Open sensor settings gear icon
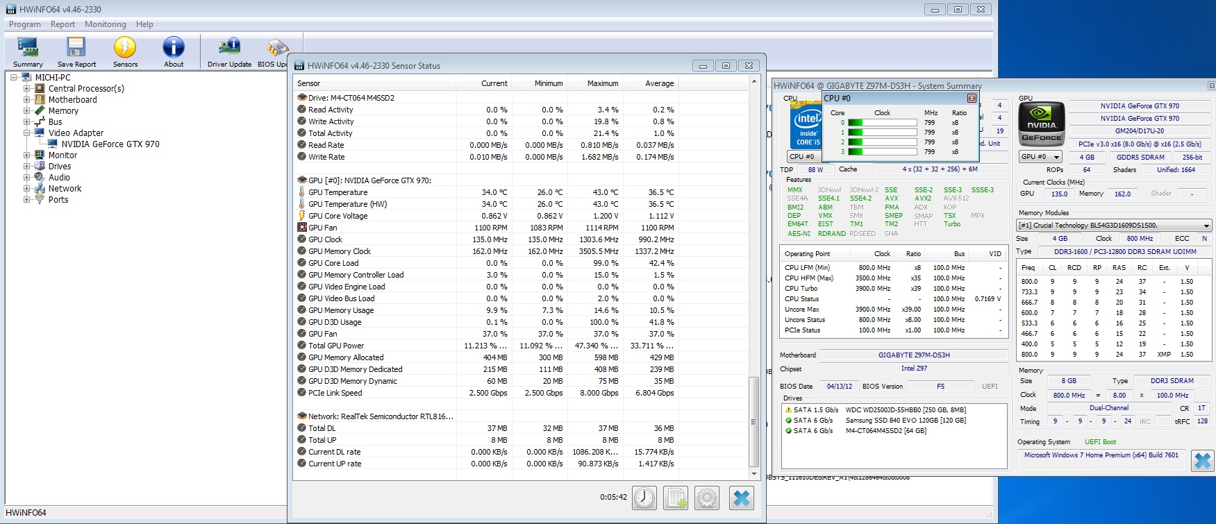 (707, 498)
